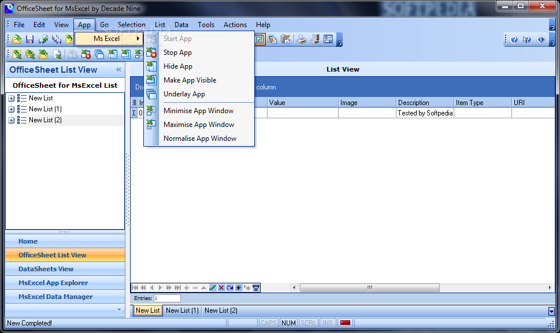This screenshot has height=333, width=560.
Task: Click the cascading windows underlay toolbar icon
Action: pyautogui.click(x=99, y=54)
